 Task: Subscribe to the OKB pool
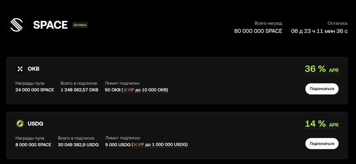[x=322, y=89]
